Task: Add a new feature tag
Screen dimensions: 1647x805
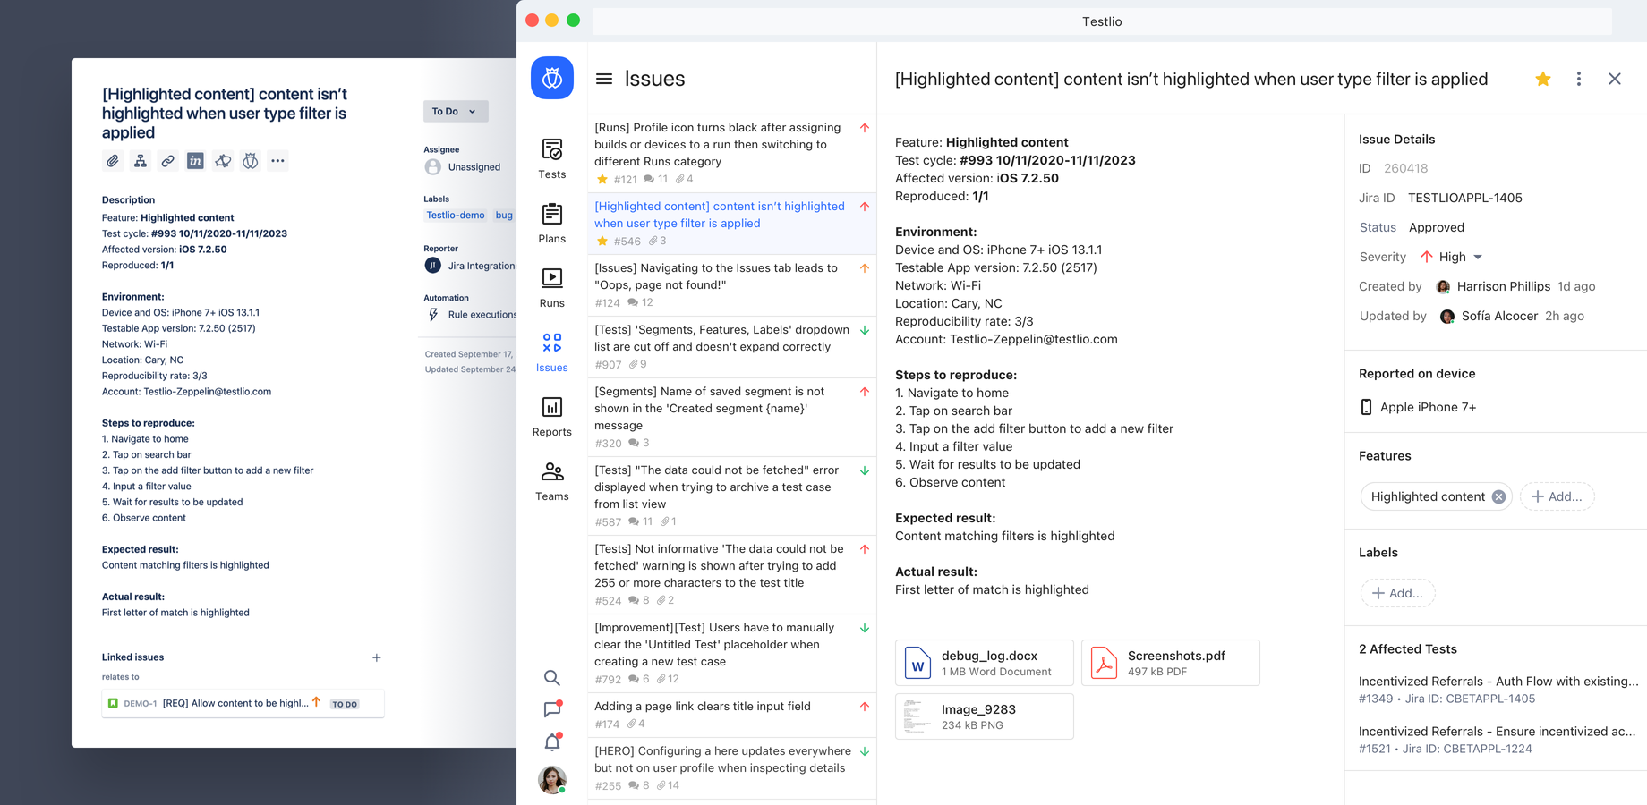Action: tap(1557, 496)
